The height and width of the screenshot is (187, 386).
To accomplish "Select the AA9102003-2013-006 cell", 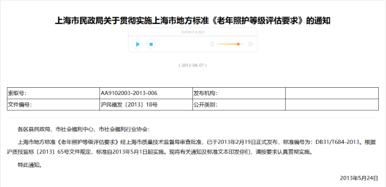I will pos(146,93).
